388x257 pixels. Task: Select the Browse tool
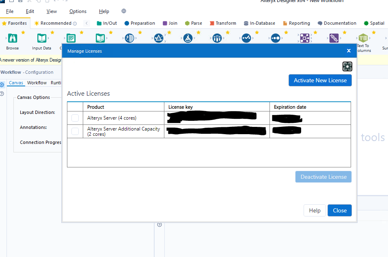pyautogui.click(x=12, y=38)
